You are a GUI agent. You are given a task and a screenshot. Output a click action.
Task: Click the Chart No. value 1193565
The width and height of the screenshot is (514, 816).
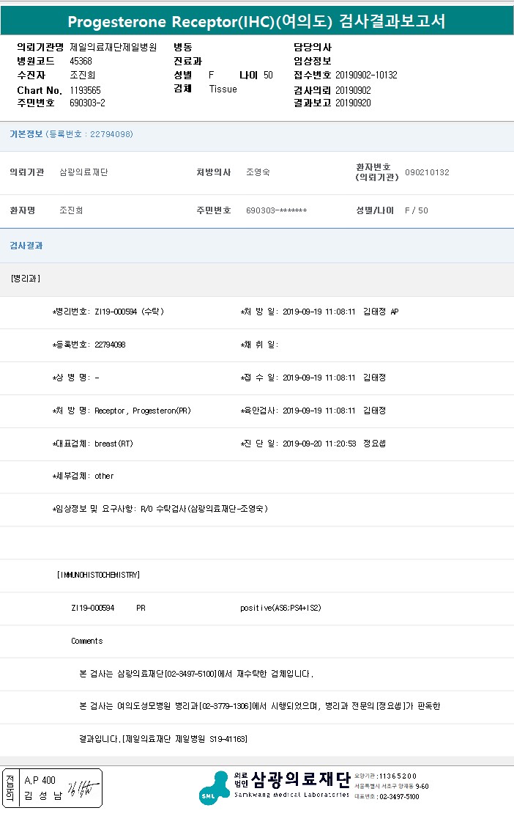pos(85,89)
